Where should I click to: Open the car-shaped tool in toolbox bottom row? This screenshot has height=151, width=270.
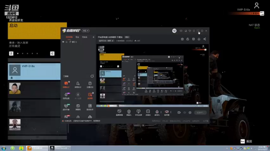pyautogui.click(x=90, y=117)
